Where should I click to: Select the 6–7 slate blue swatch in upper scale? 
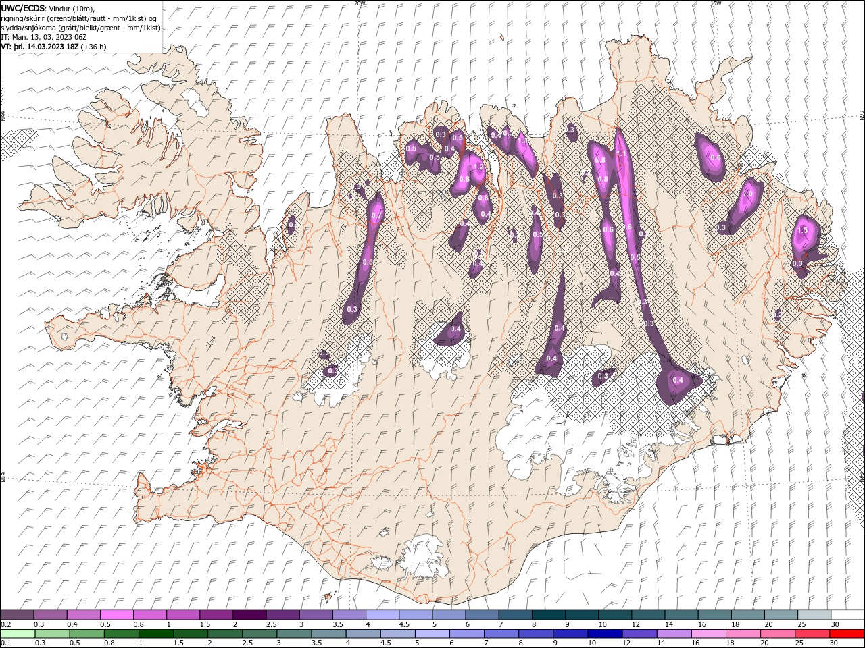482,615
